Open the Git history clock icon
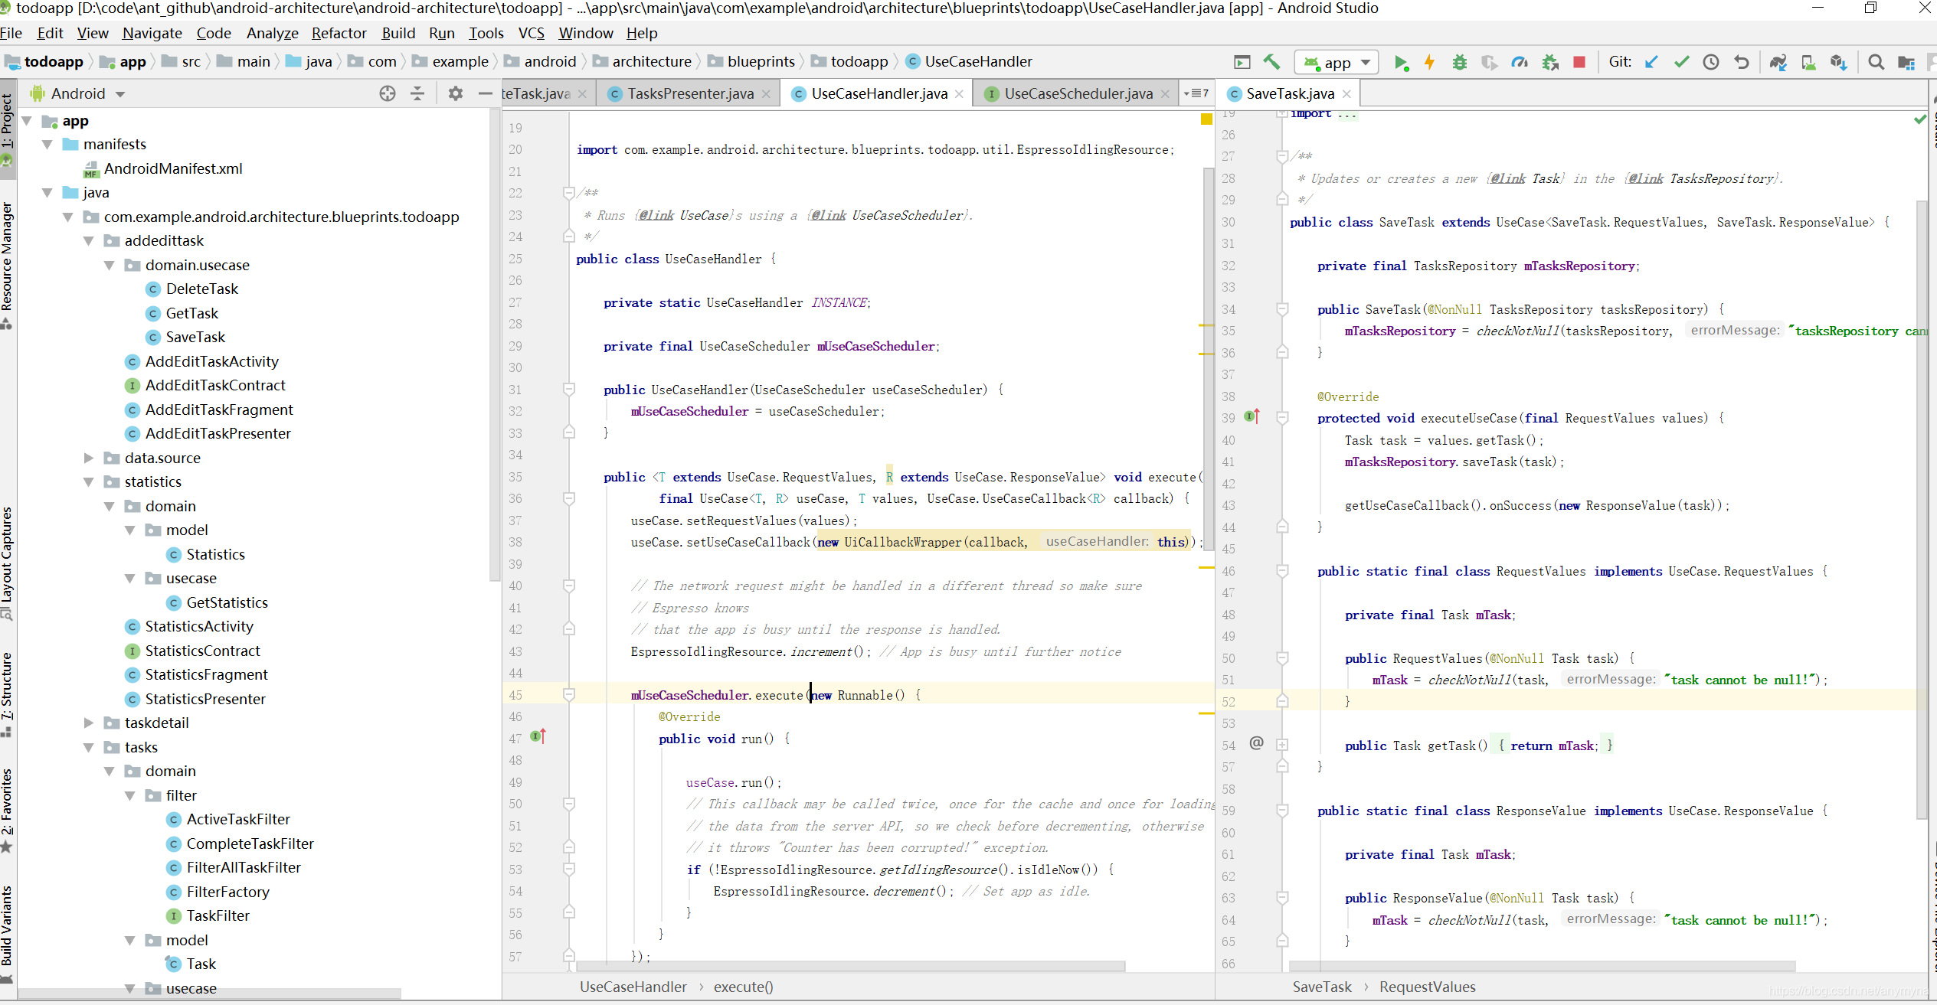Viewport: 1937px width, 1005px height. tap(1711, 63)
